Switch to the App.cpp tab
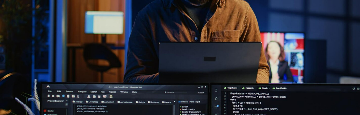The width and height of the screenshot is (360, 115). 78,102
